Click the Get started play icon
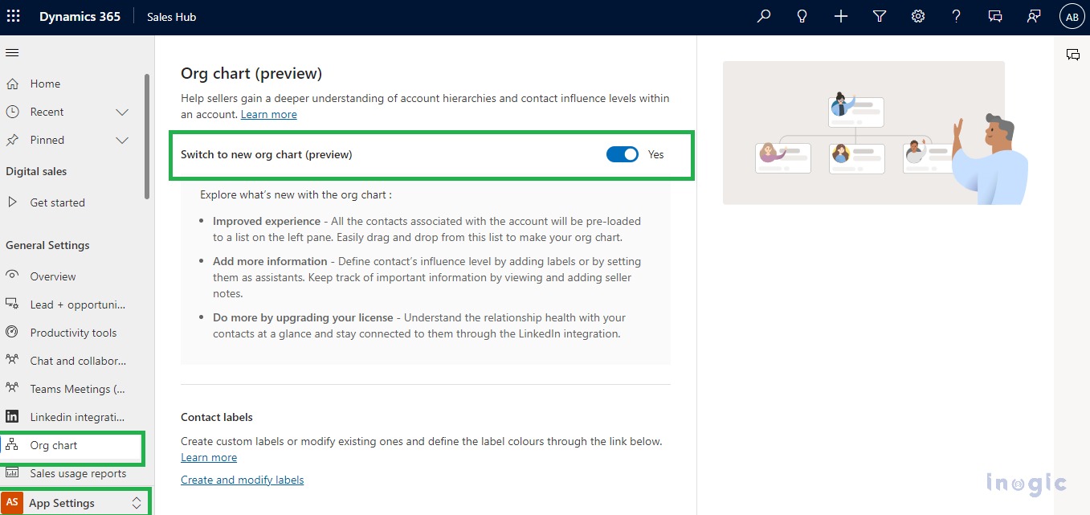1090x515 pixels. pos(12,202)
